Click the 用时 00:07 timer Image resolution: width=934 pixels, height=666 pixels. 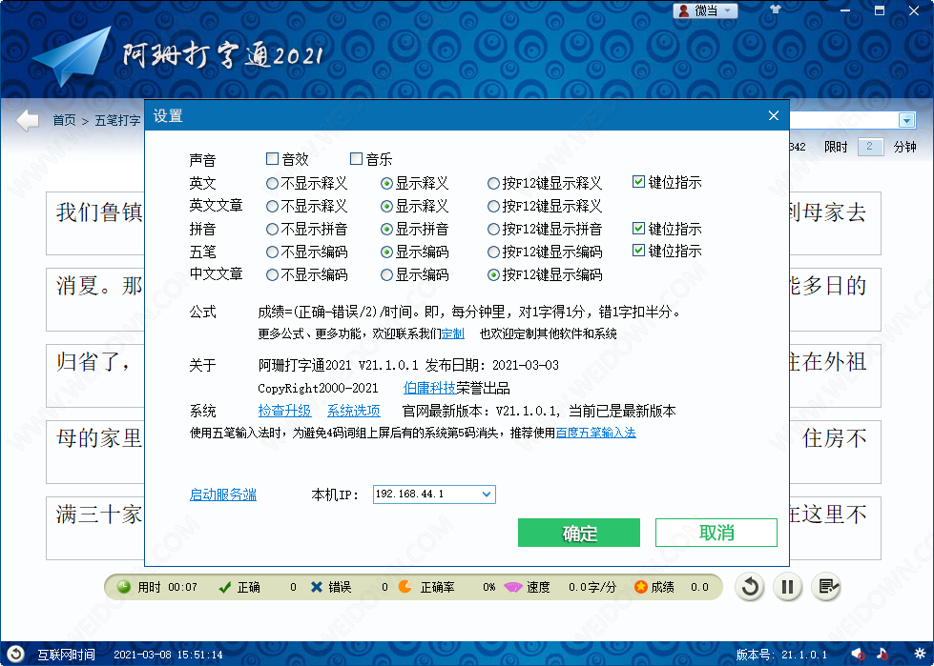(157, 588)
